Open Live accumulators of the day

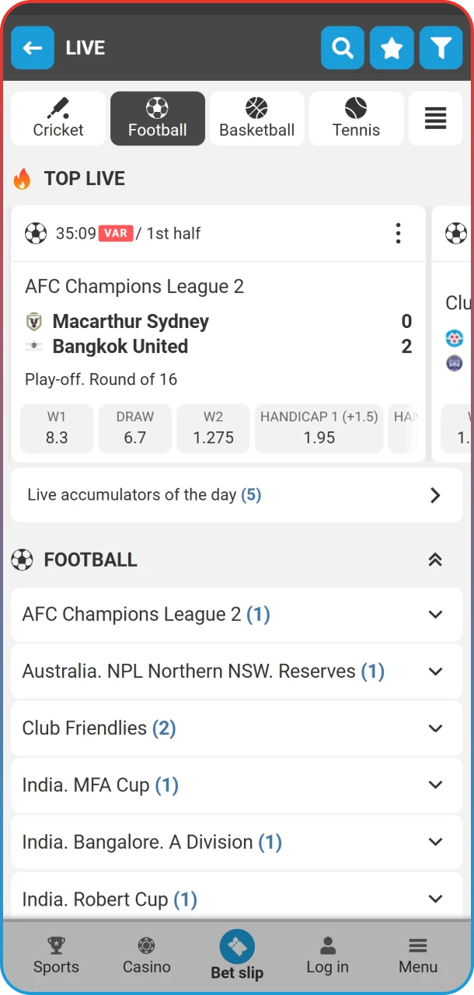click(x=237, y=495)
